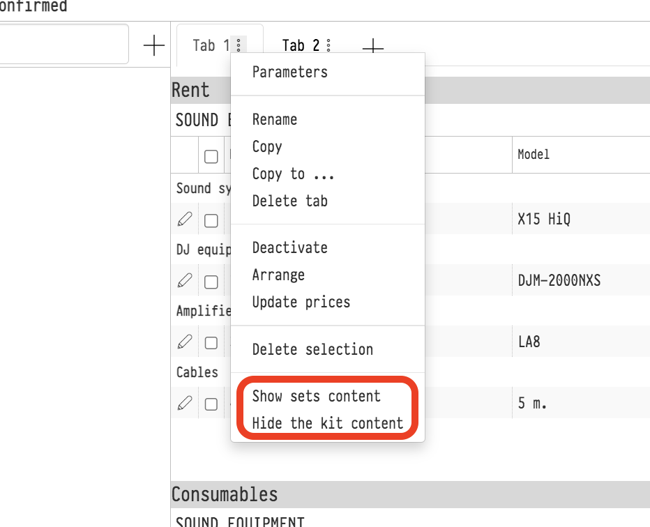Click into the input field at top left
650x527 pixels.
63,45
